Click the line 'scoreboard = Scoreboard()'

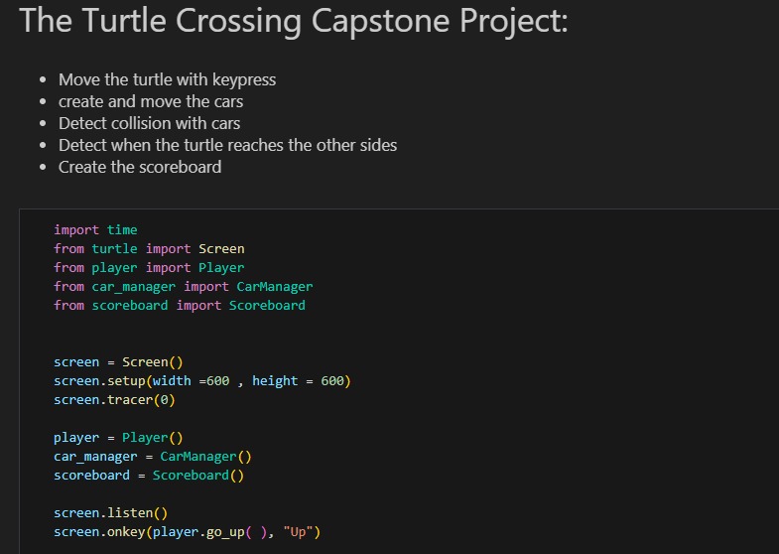(x=149, y=476)
